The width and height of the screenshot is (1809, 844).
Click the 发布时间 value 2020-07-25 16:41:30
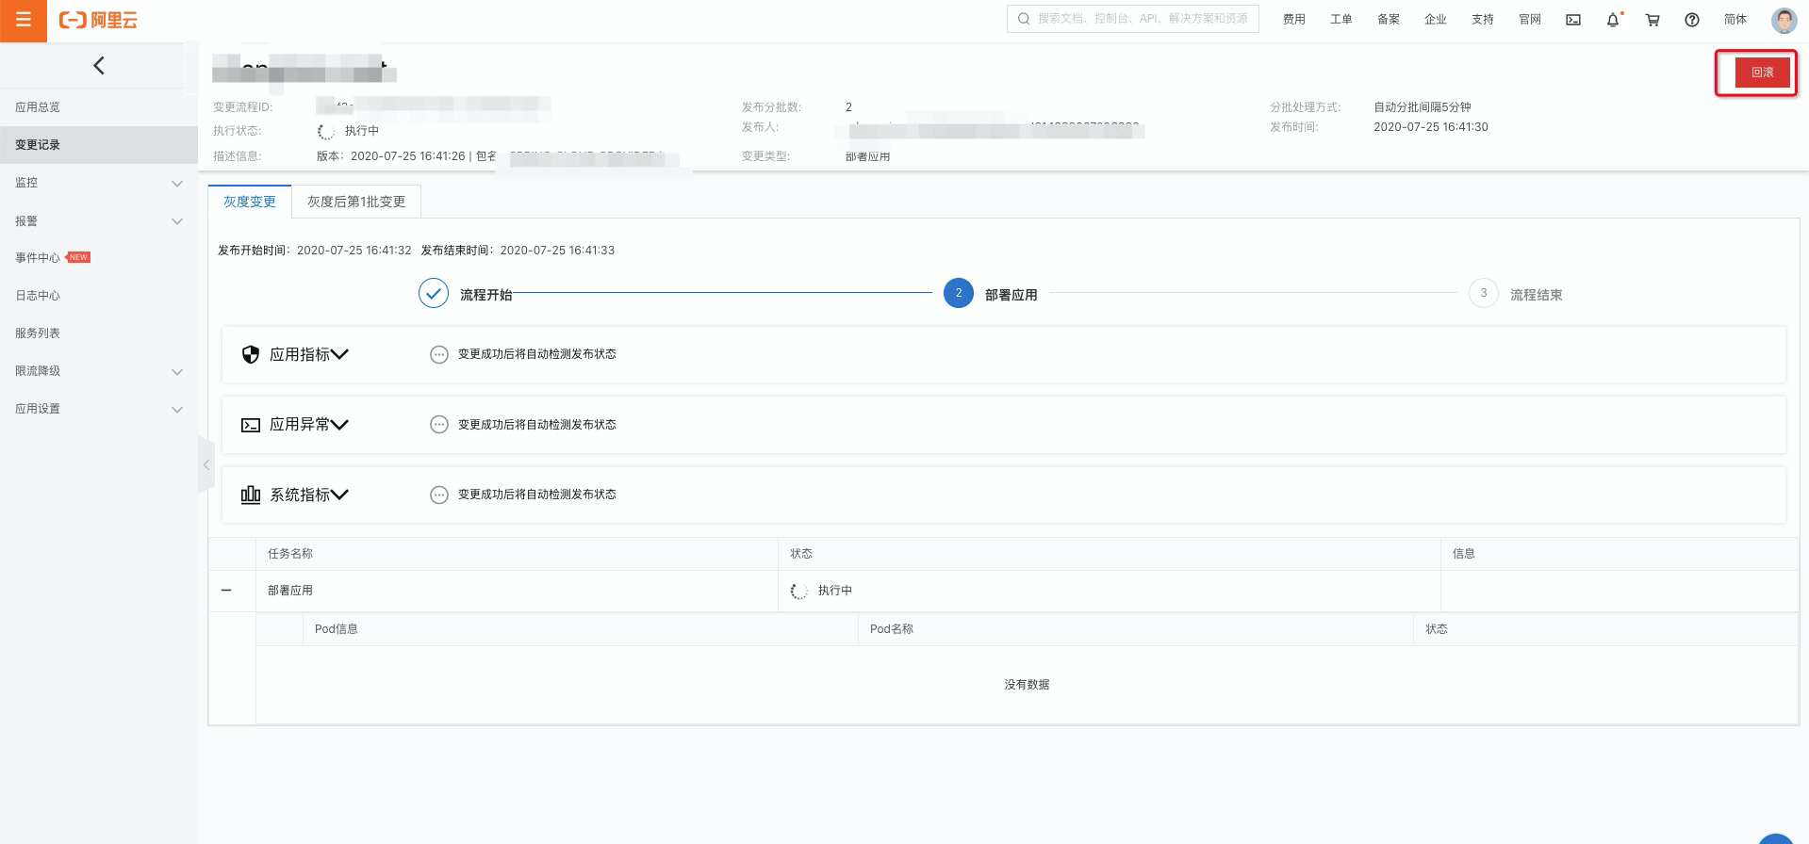1431,127
